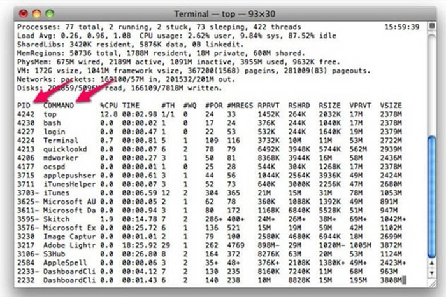This screenshot has width=446, height=297.
Task: Click the 'Load Avg' summary line
Action: (176, 36)
